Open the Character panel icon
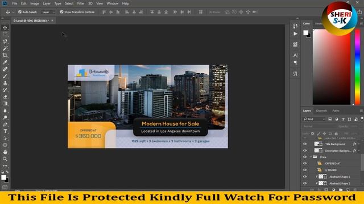364x204 pixels. (x=295, y=56)
